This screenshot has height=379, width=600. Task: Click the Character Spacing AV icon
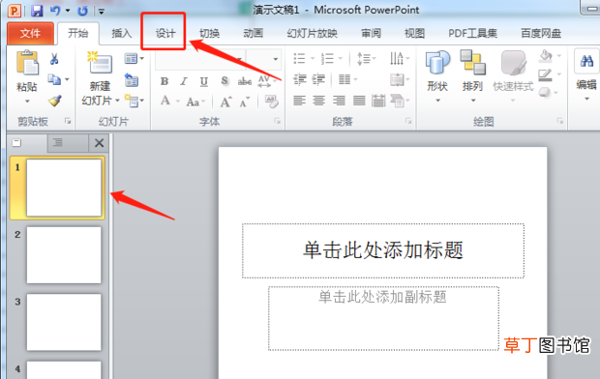(264, 81)
